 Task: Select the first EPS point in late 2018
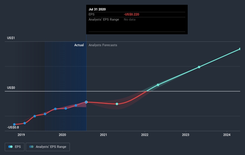coord(14,124)
